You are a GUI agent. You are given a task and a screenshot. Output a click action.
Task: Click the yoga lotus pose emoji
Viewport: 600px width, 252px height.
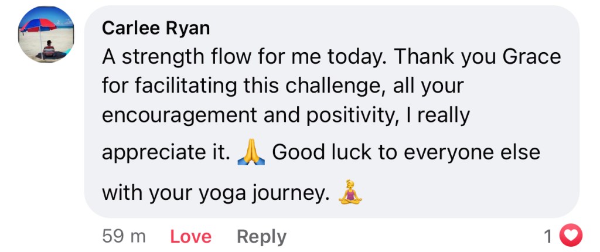pyautogui.click(x=350, y=192)
